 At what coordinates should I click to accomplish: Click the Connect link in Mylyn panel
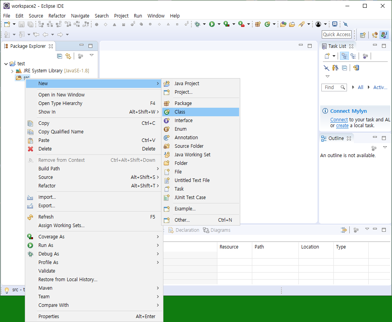coord(339,120)
